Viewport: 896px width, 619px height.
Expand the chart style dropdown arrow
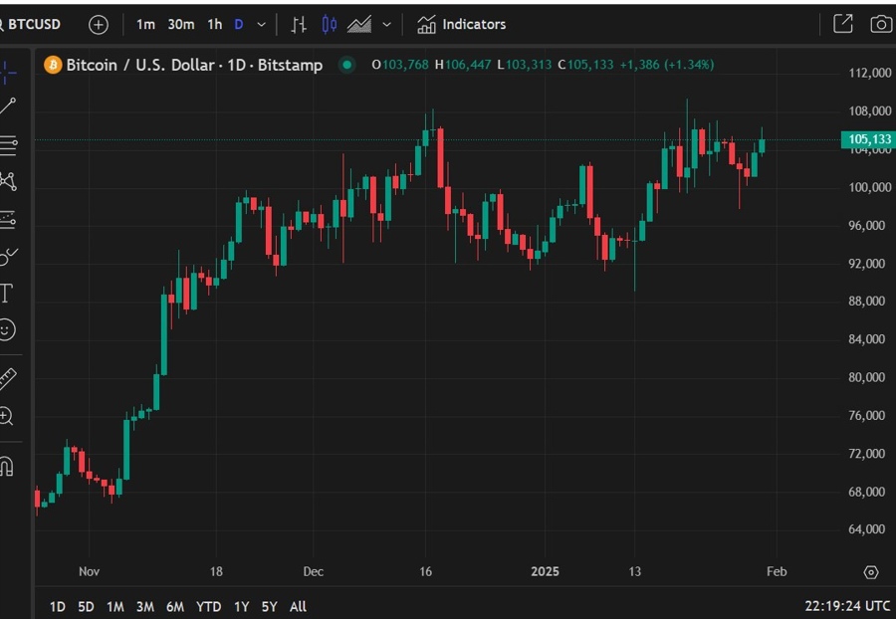[x=387, y=25]
